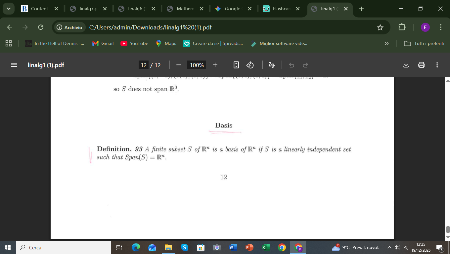Show hidden system tray icons
450x254 pixels.
click(389, 247)
